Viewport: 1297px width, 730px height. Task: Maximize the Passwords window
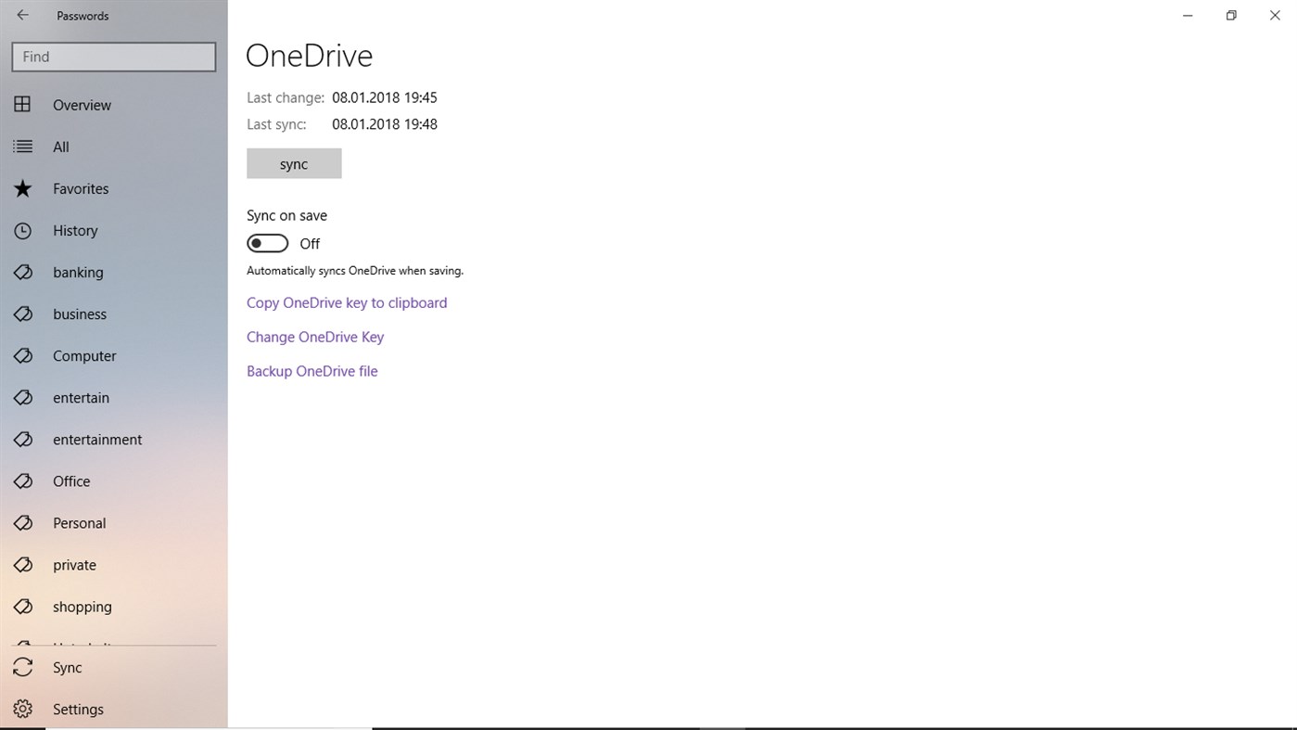(x=1231, y=15)
